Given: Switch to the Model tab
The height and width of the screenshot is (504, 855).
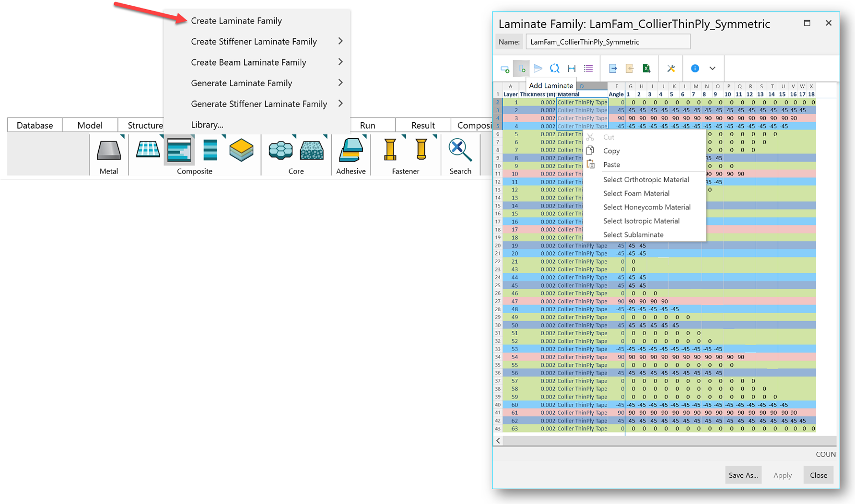Looking at the screenshot, I should click(90, 125).
